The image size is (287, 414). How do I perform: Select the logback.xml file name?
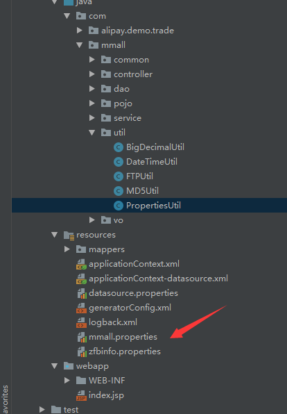pos(113,322)
